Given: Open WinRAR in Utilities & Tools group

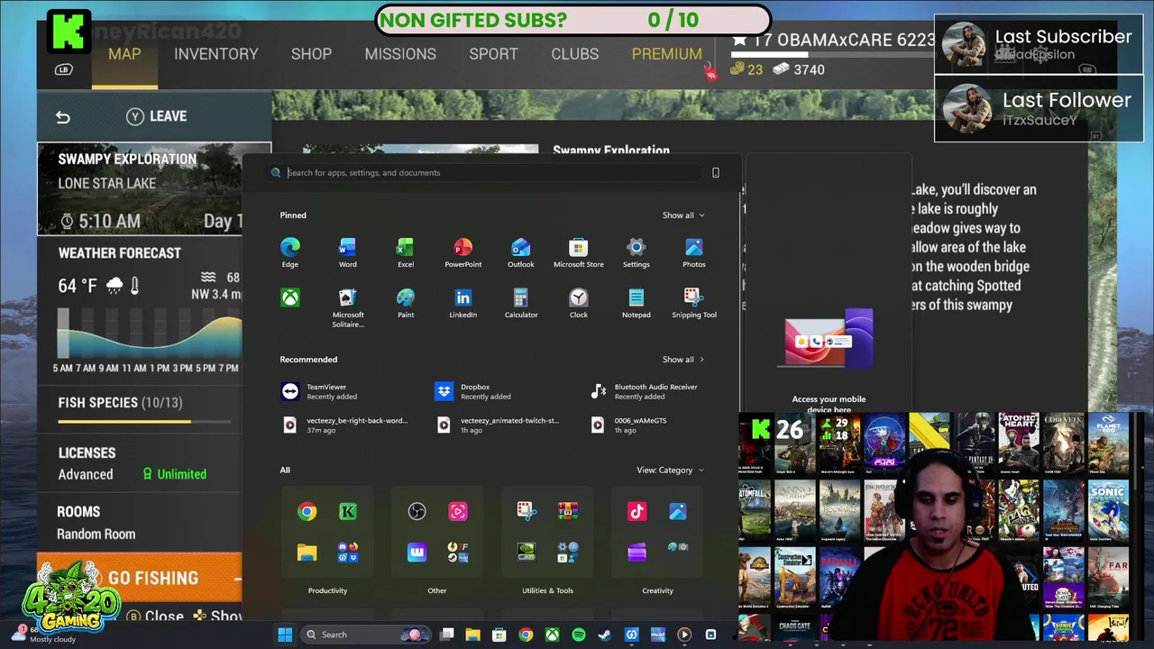Looking at the screenshot, I should click(x=567, y=512).
